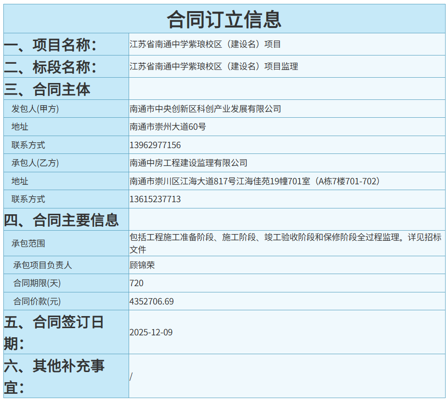Select contractor name 南通中房工程建设监理有限公司
The height and width of the screenshot is (401, 448).
tap(188, 163)
